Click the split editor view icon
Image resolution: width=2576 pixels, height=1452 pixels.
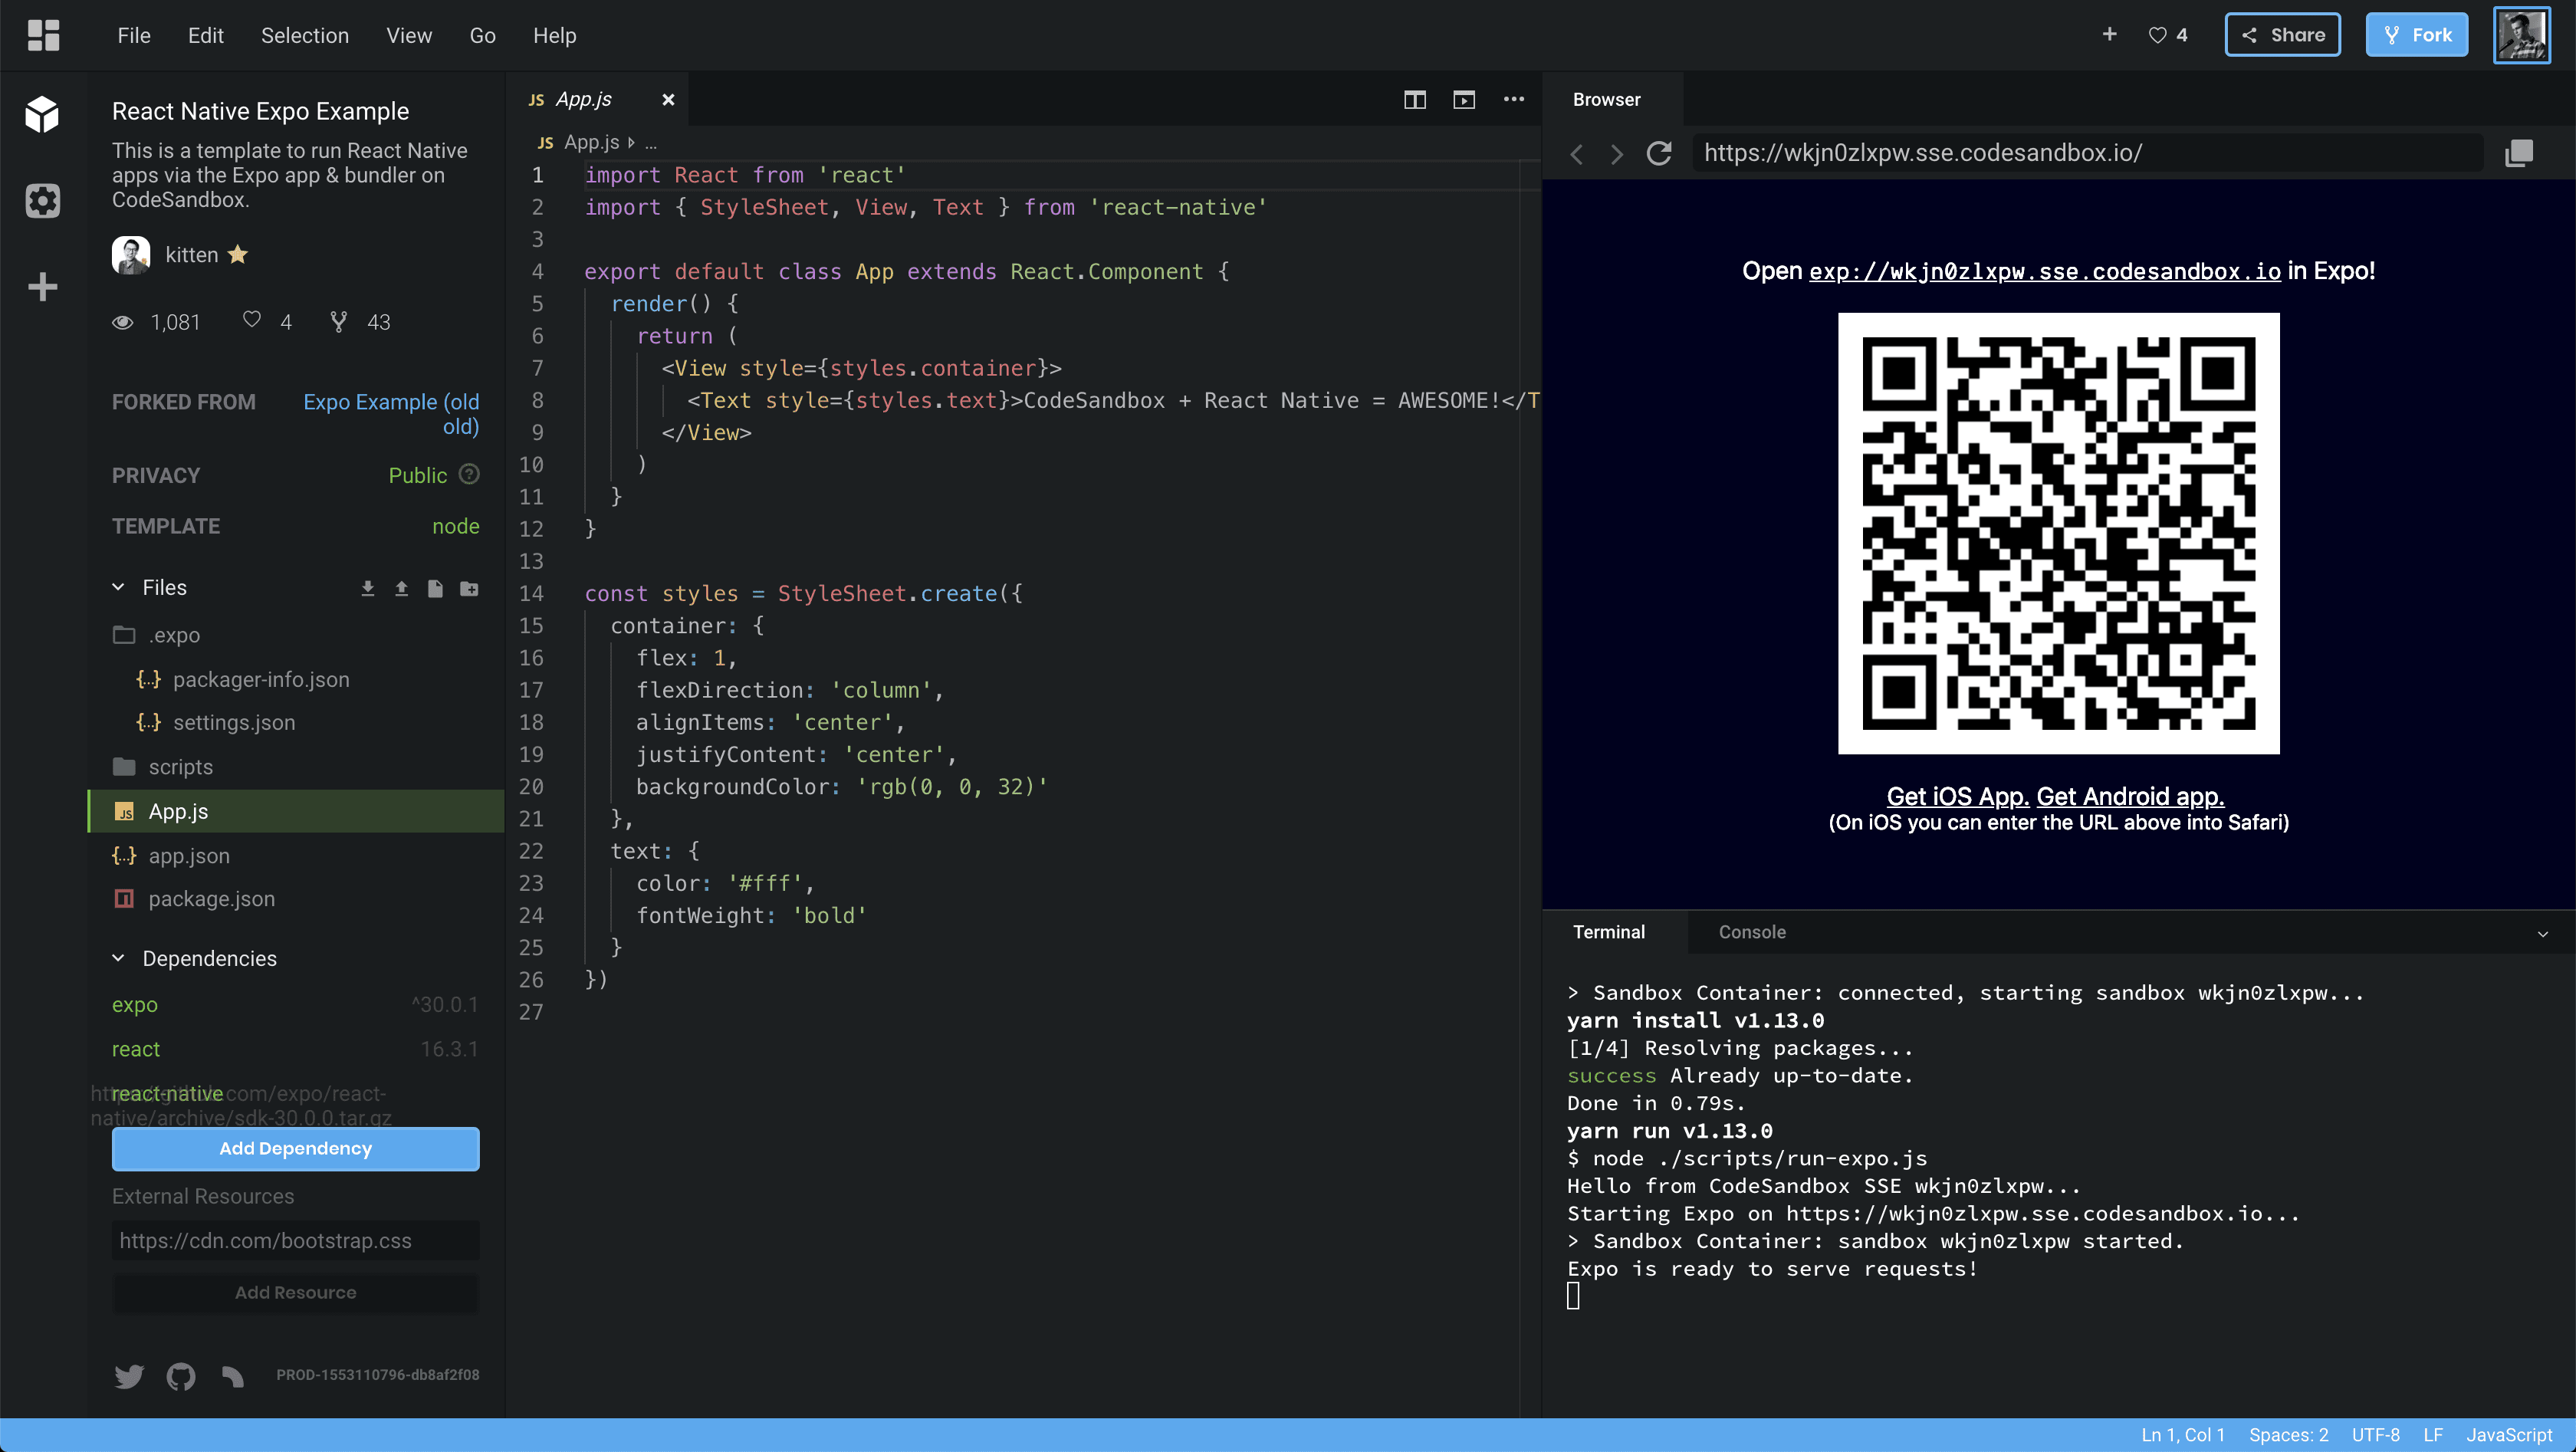pos(1415,99)
